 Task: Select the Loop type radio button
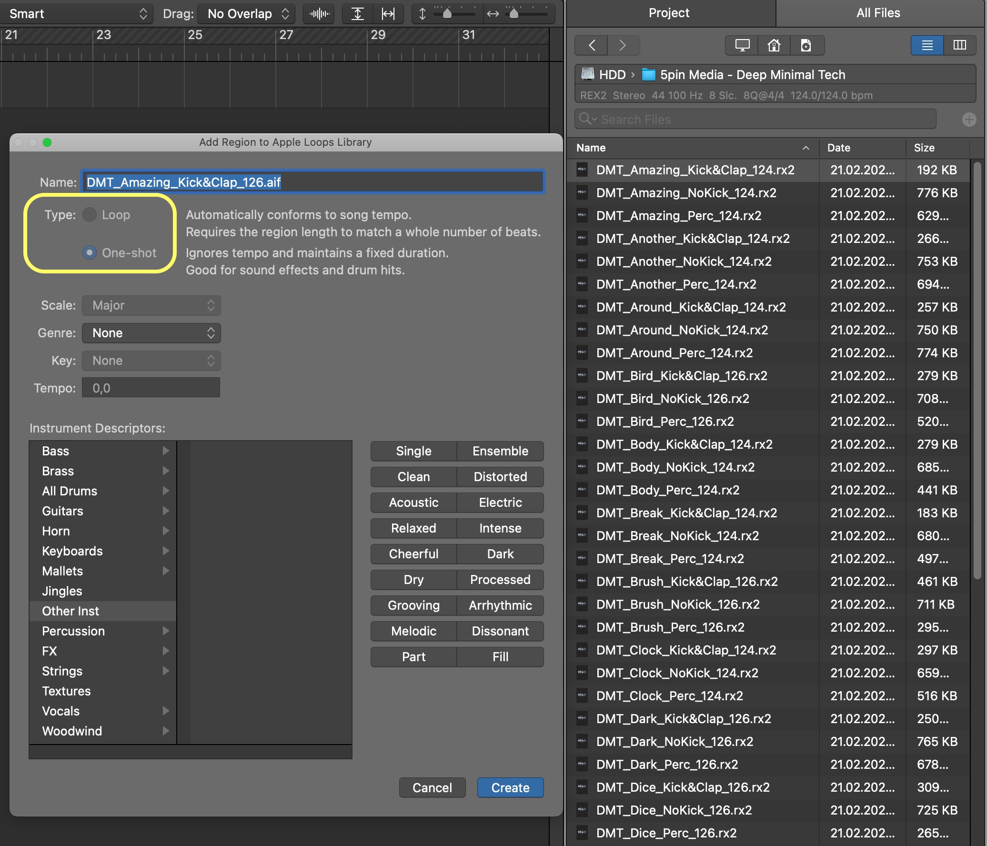tap(90, 215)
